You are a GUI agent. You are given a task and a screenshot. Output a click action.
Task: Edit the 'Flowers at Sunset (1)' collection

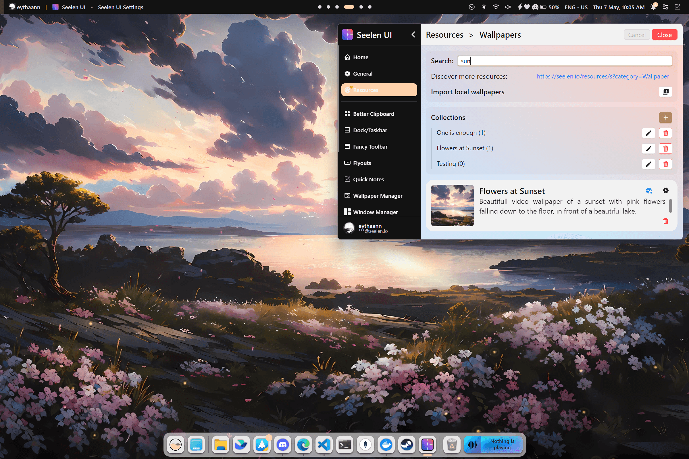click(x=648, y=148)
